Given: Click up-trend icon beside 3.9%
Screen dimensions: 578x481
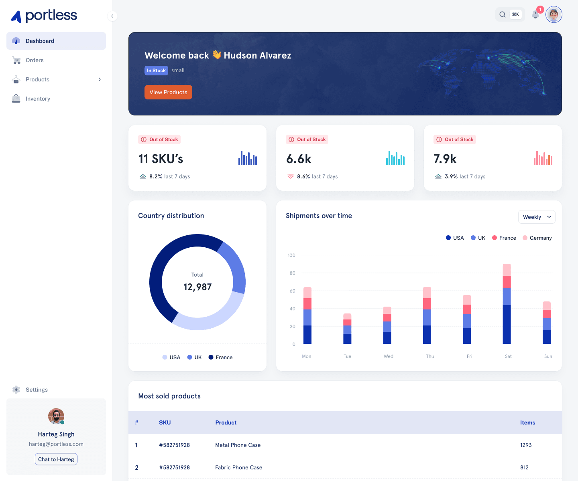Looking at the screenshot, I should 438,176.
